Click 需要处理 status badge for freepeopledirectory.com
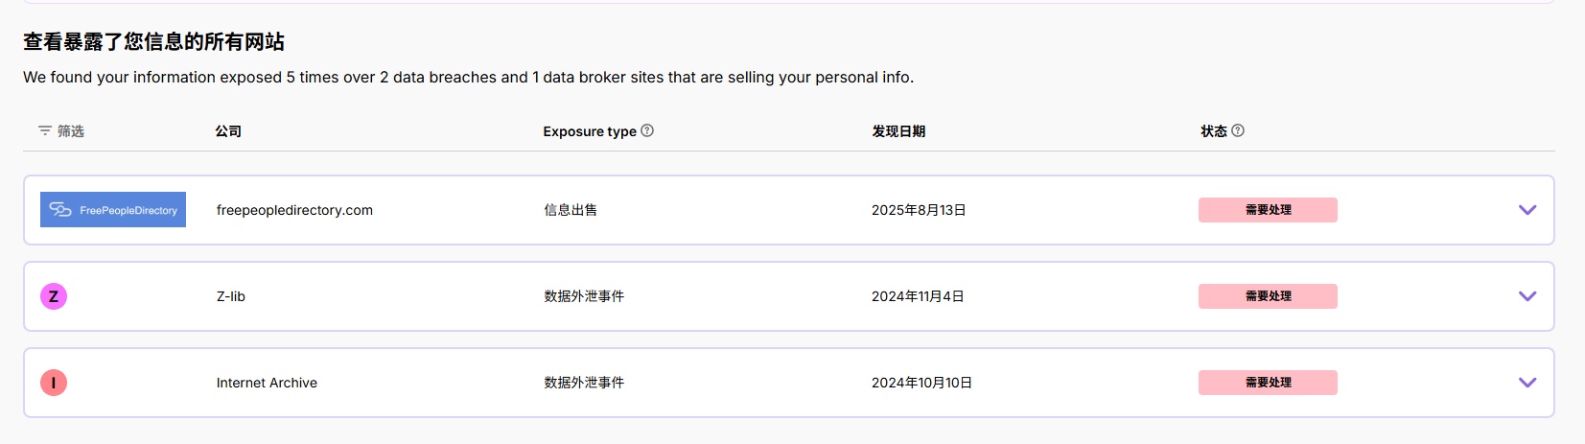 point(1268,210)
